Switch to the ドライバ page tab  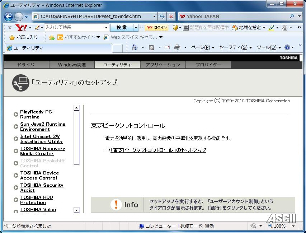pos(26,65)
